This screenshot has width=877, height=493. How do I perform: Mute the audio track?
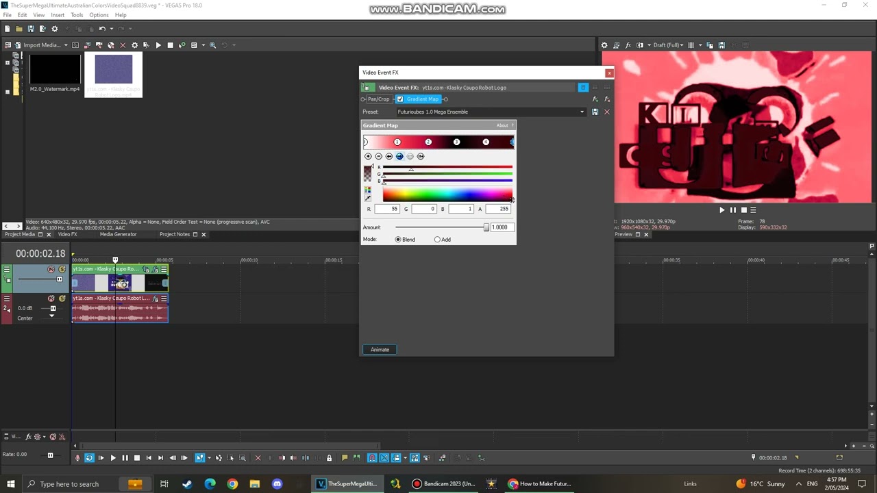(51, 299)
